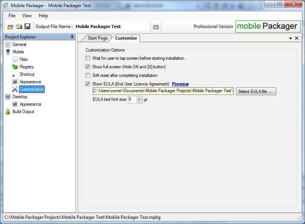
Task: Click the General node icon
Action: (8, 45)
